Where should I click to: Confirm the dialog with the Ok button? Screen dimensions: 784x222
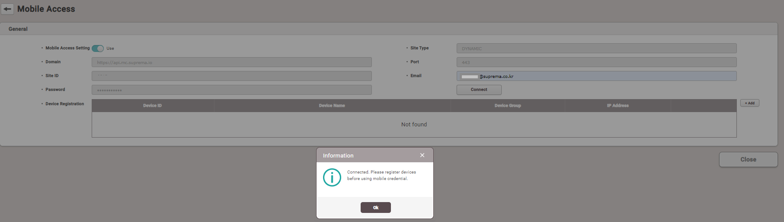point(375,208)
